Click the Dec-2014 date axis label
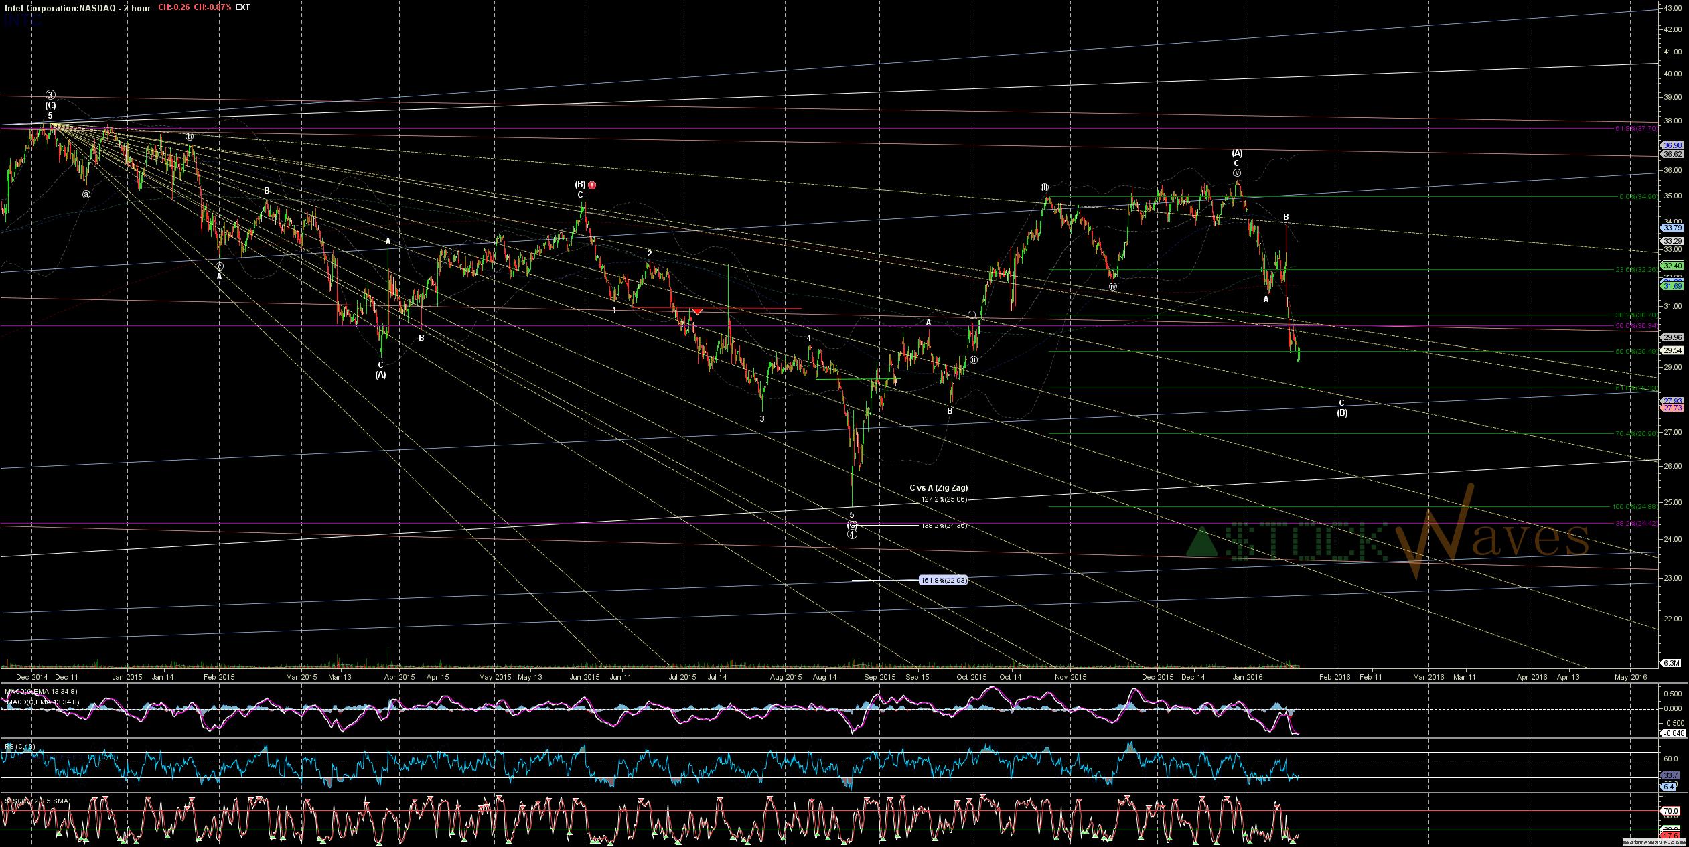Screen dimensions: 1689x847 pyautogui.click(x=31, y=677)
